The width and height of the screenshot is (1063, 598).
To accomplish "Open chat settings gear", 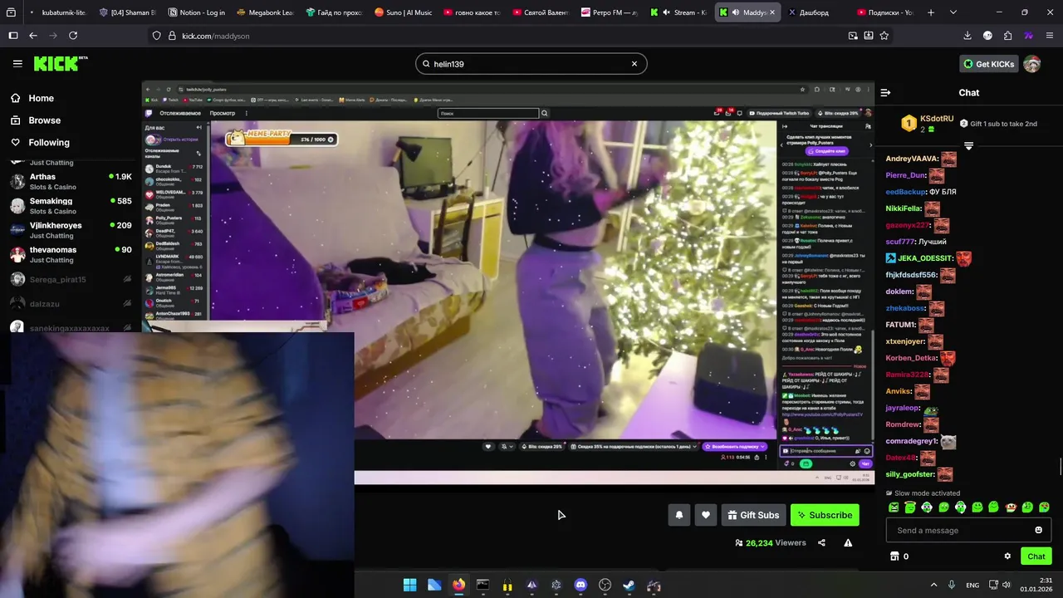I will click(1007, 556).
